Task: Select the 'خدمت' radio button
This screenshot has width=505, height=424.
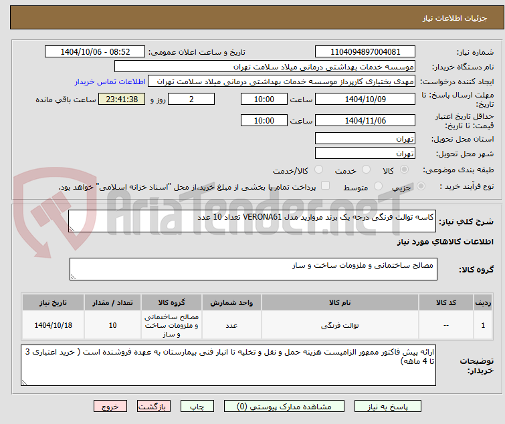Action: [366, 170]
